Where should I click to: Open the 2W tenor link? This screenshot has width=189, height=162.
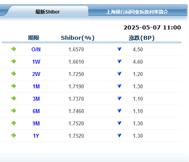(36, 74)
